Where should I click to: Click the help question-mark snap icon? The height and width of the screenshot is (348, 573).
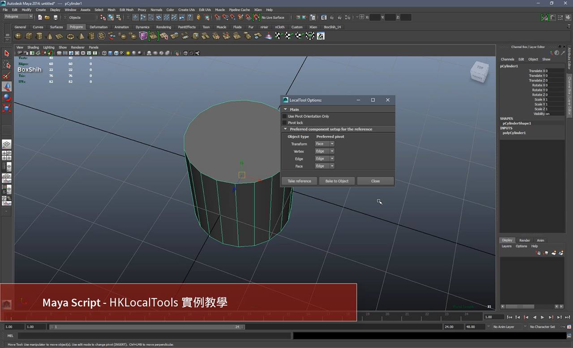(x=190, y=17)
